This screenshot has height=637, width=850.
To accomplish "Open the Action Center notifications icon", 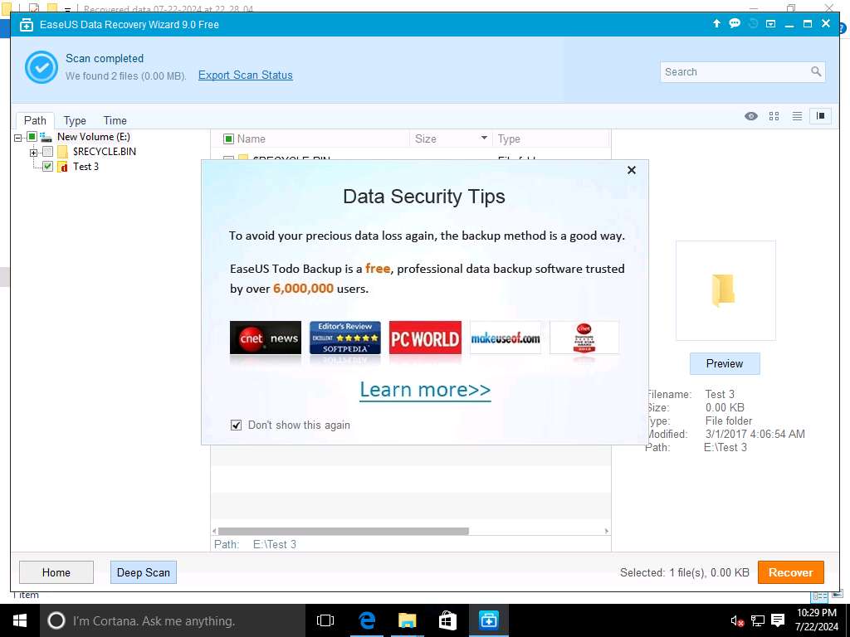I will [778, 620].
